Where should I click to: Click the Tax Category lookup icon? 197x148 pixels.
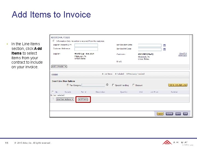(x=107, y=85)
